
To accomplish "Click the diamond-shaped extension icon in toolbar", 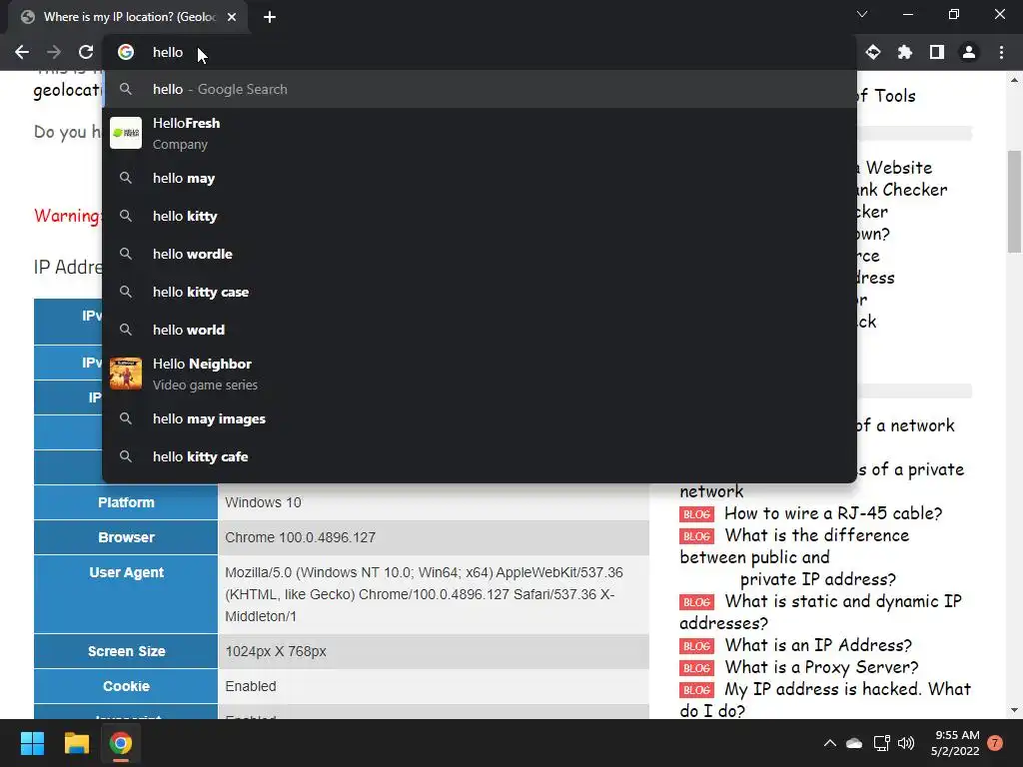I will [873, 52].
